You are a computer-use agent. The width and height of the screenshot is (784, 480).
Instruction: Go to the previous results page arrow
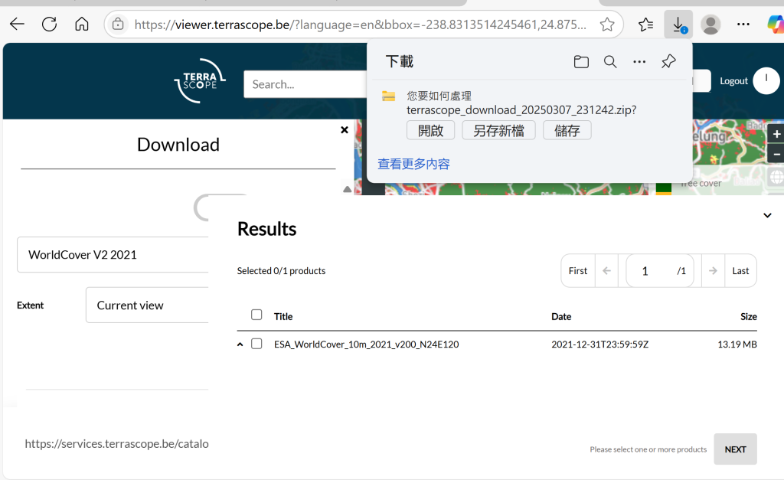tap(606, 270)
